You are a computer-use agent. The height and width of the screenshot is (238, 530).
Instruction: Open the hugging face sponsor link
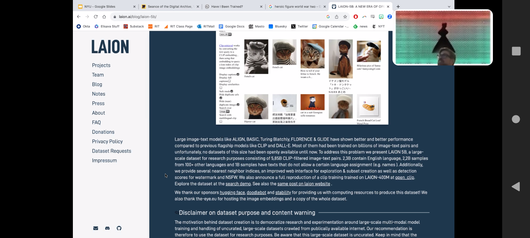coord(232,192)
